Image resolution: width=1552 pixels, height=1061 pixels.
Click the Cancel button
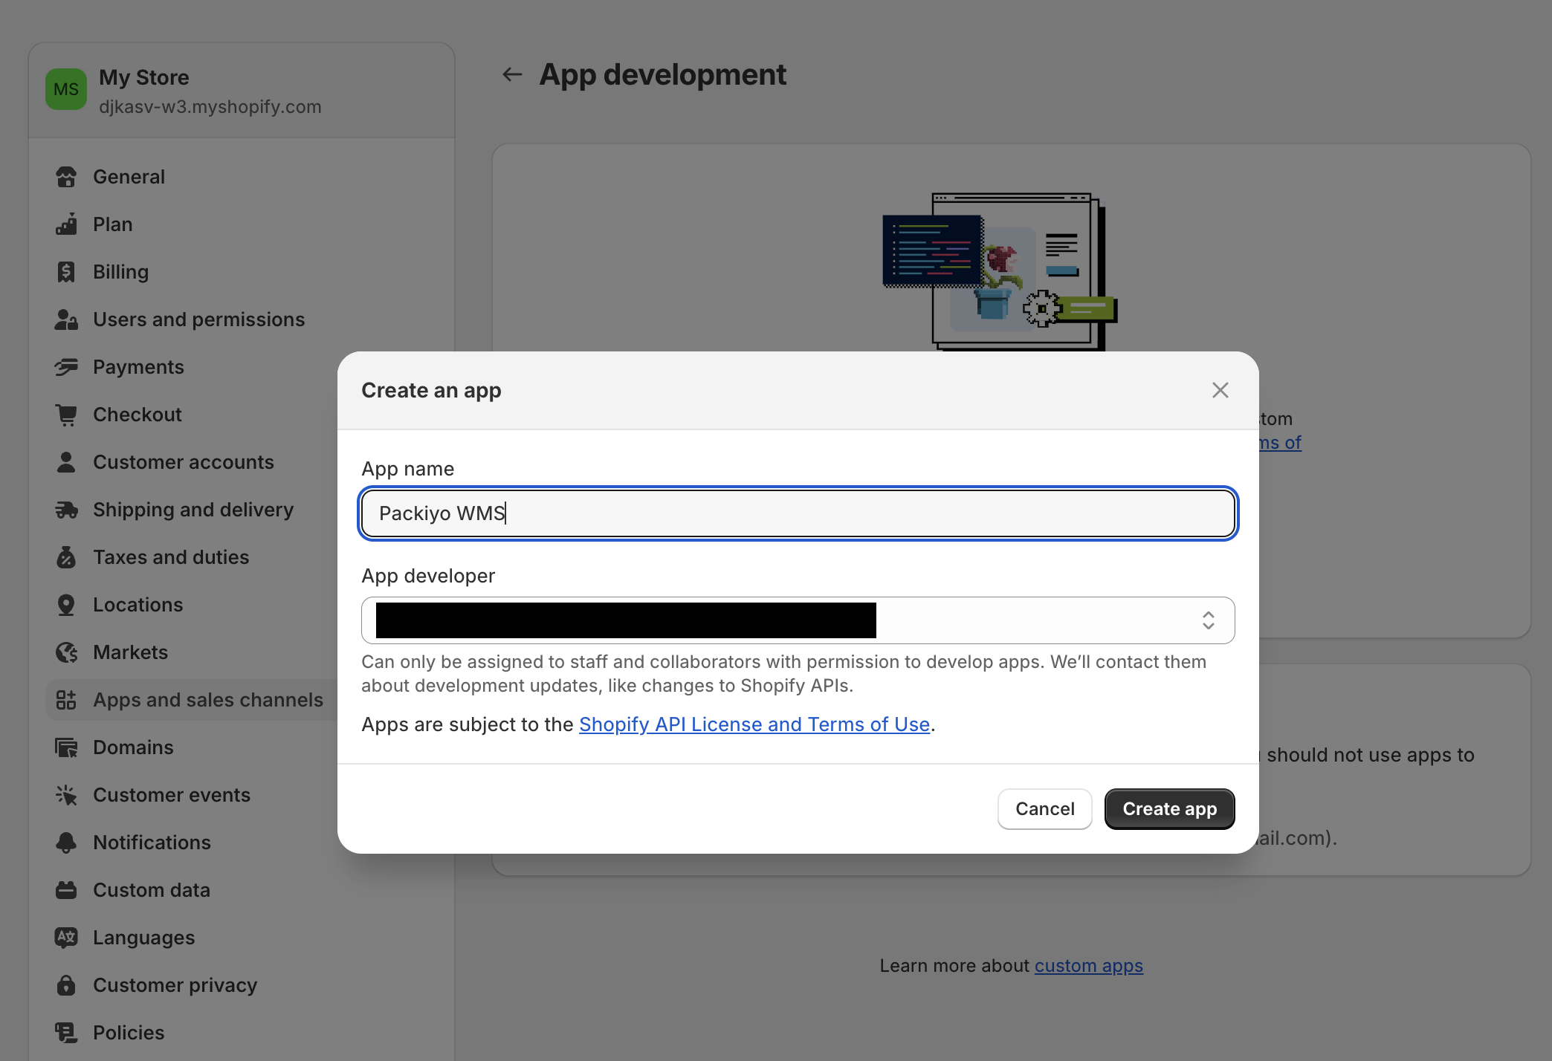pos(1044,808)
